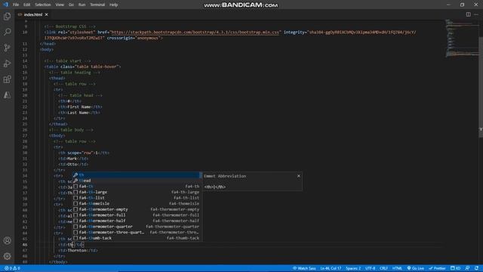The height and width of the screenshot is (272, 483).
Task: Choose the 'fa4-thermometer-half' suggestion
Action: (x=137, y=221)
